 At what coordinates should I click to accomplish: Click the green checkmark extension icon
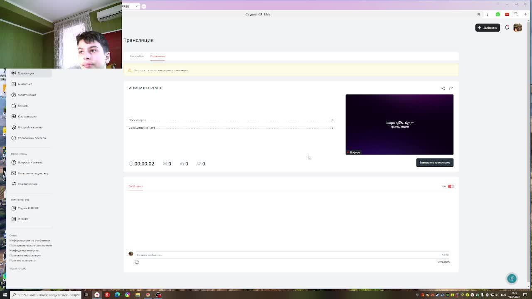[498, 14]
